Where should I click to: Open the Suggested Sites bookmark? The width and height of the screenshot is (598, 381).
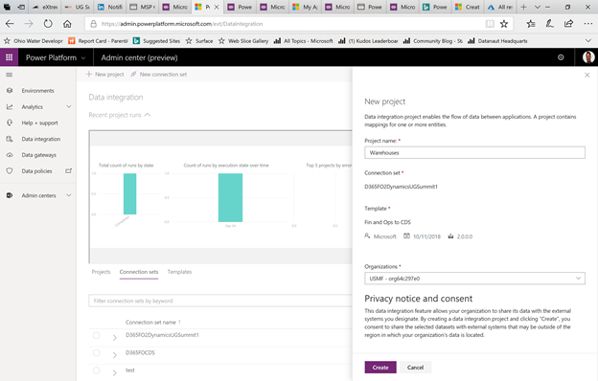point(156,41)
